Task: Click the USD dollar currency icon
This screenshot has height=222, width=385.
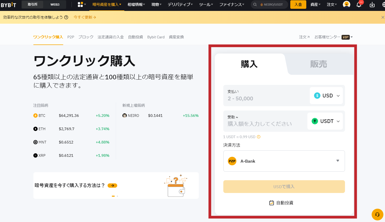Action: pyautogui.click(x=317, y=96)
